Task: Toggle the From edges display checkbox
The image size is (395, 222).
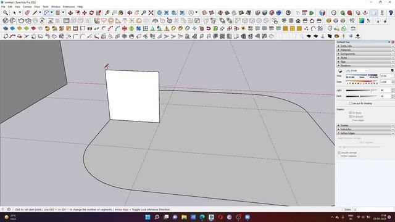Action: [x=350, y=120]
